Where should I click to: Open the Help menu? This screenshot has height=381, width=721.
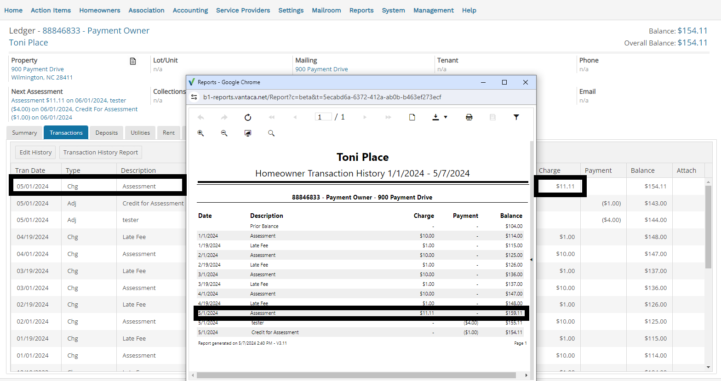(x=469, y=10)
